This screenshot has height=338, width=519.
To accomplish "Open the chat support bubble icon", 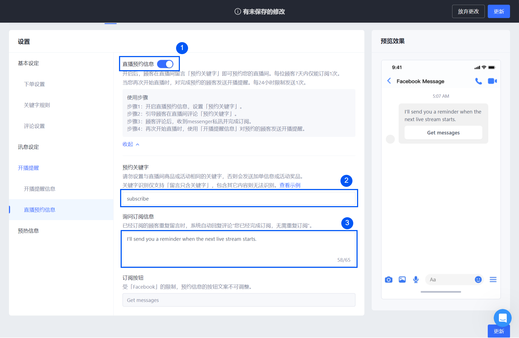I will (502, 318).
